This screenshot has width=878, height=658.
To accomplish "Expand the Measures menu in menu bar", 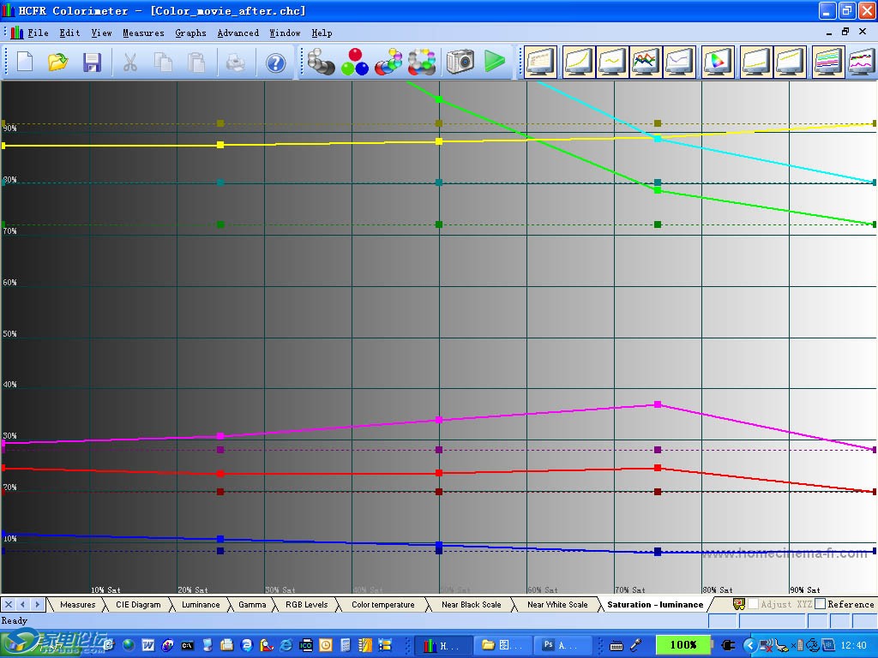I will [143, 33].
